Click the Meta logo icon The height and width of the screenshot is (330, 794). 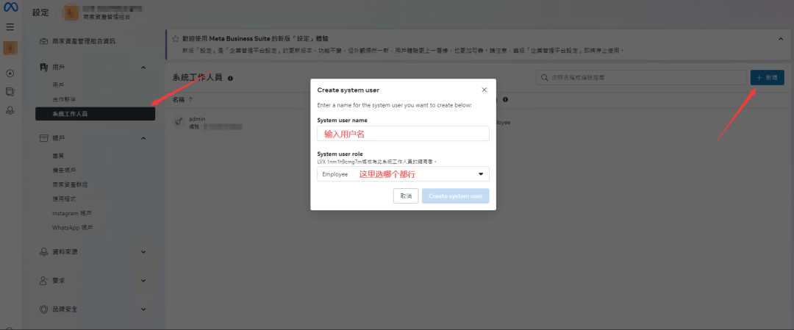[10, 8]
